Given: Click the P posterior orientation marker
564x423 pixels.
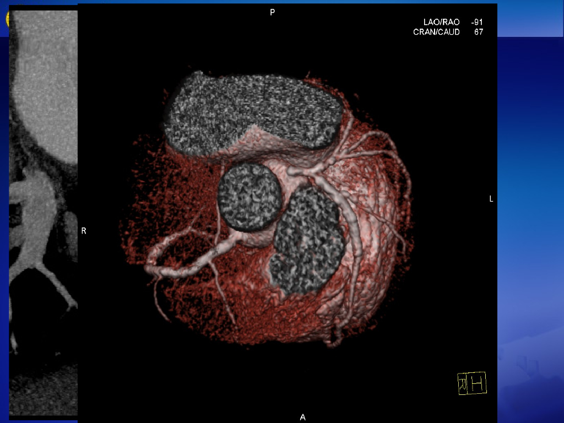Looking at the screenshot, I should (x=272, y=12).
